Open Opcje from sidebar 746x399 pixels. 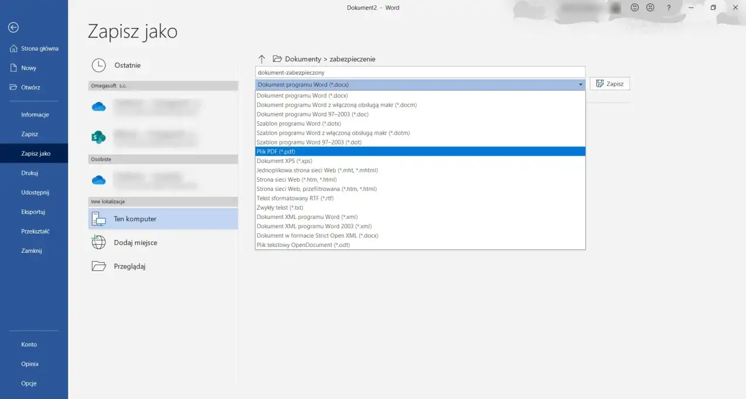tap(34, 383)
